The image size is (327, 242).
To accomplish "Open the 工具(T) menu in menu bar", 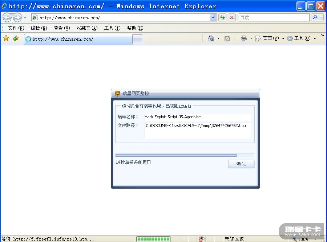I will 112,28.
